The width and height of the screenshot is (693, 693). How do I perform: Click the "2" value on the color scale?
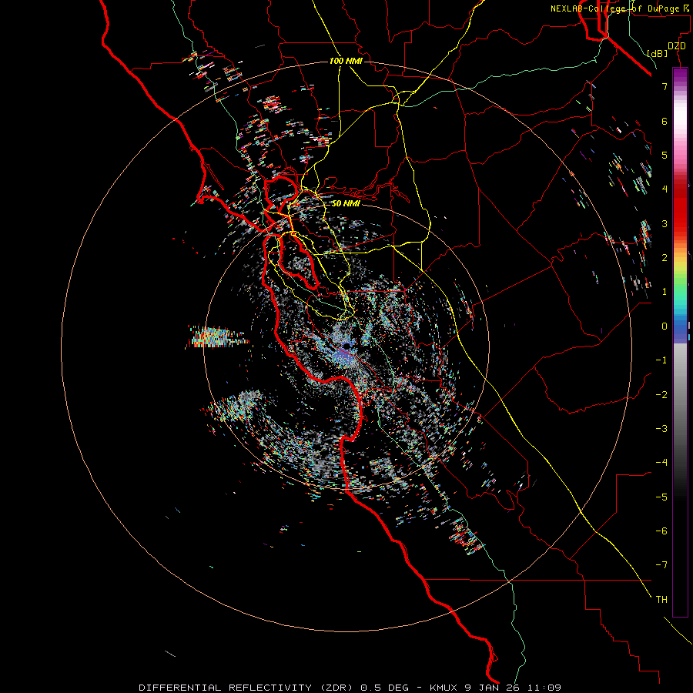tap(665, 258)
